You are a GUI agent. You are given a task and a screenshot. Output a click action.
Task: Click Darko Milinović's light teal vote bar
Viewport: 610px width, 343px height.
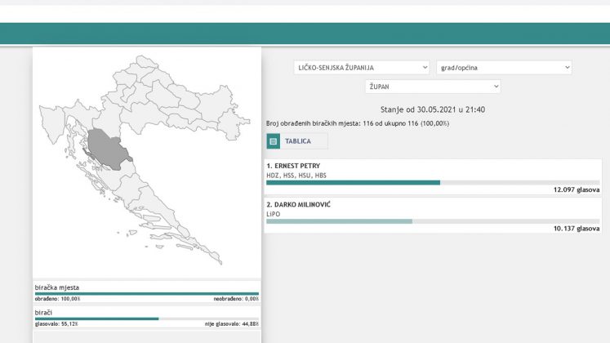pyautogui.click(x=339, y=221)
